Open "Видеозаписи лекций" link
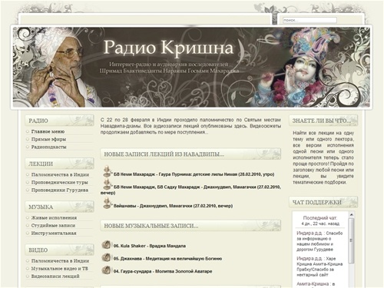This screenshot has height=288, width=384. (55, 276)
